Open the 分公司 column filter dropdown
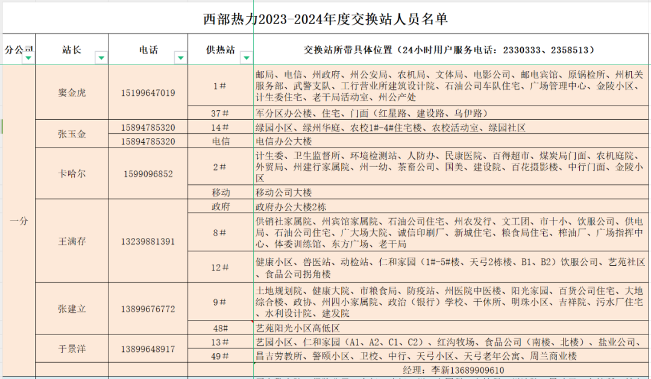 (28, 58)
